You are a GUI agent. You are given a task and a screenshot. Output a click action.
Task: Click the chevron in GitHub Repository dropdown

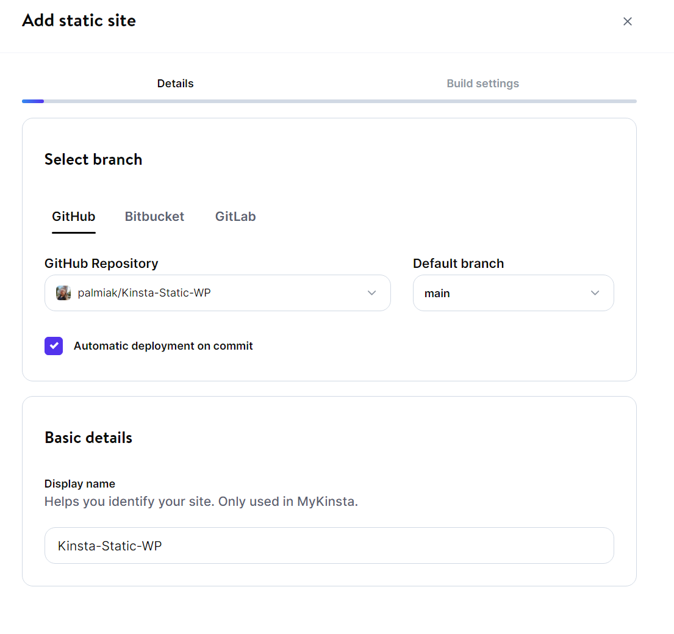coord(371,293)
